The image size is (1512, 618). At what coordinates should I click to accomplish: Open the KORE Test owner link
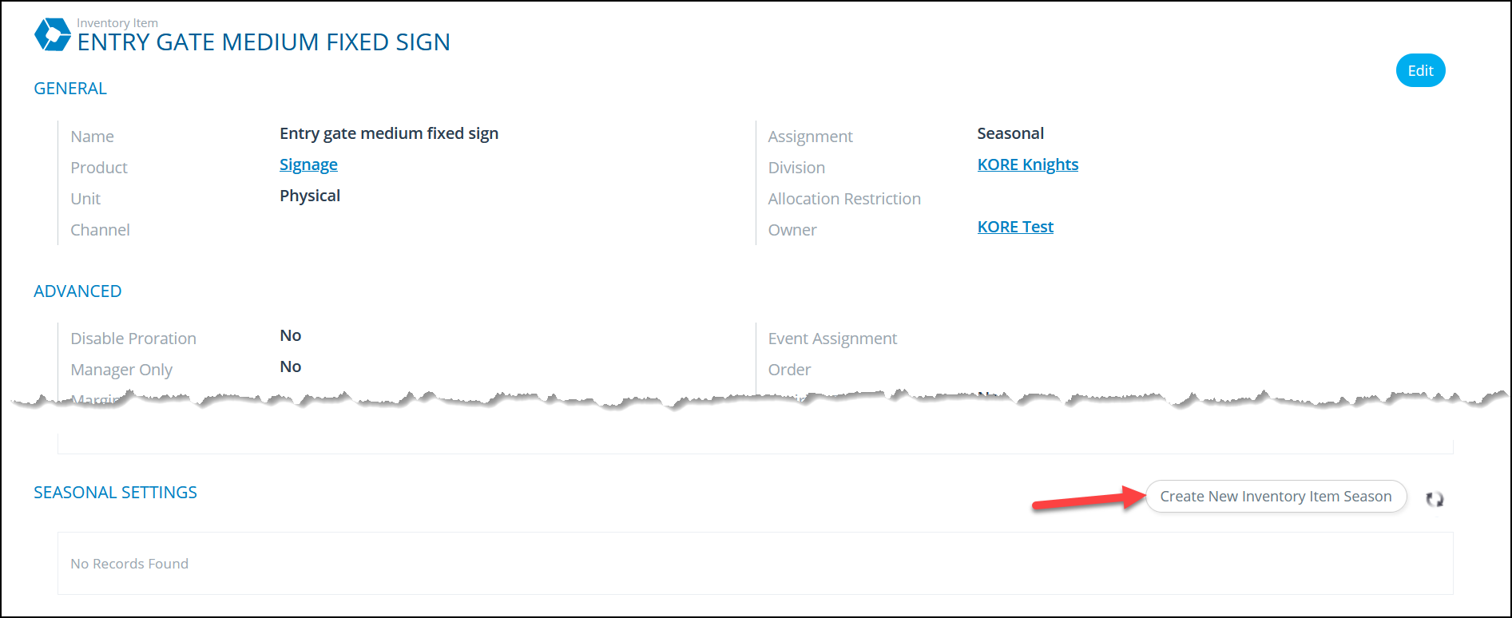[1015, 227]
